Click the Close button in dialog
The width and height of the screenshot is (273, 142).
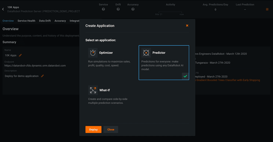pyautogui.click(x=111, y=129)
